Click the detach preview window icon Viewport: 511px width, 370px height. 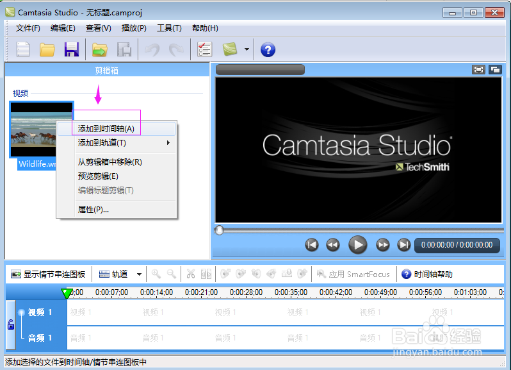tap(495, 69)
